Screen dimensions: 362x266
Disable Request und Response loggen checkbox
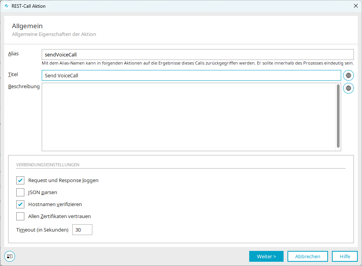[x=20, y=180]
